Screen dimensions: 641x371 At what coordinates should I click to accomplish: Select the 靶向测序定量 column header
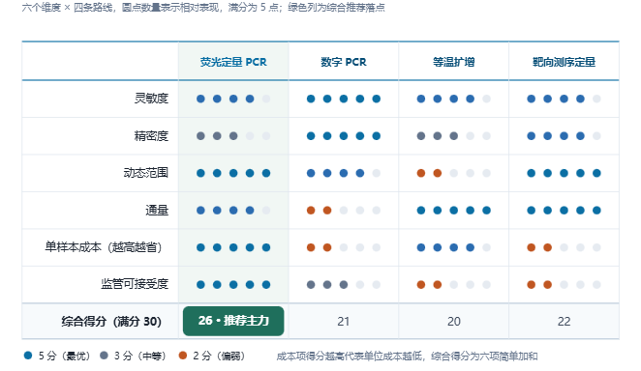564,62
